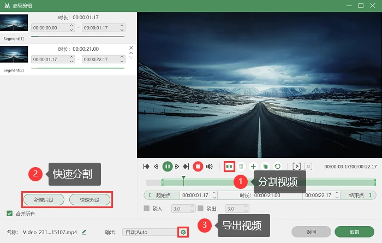Edit the file name with the pencil icon
This screenshot has width=382, height=243.
(x=84, y=232)
